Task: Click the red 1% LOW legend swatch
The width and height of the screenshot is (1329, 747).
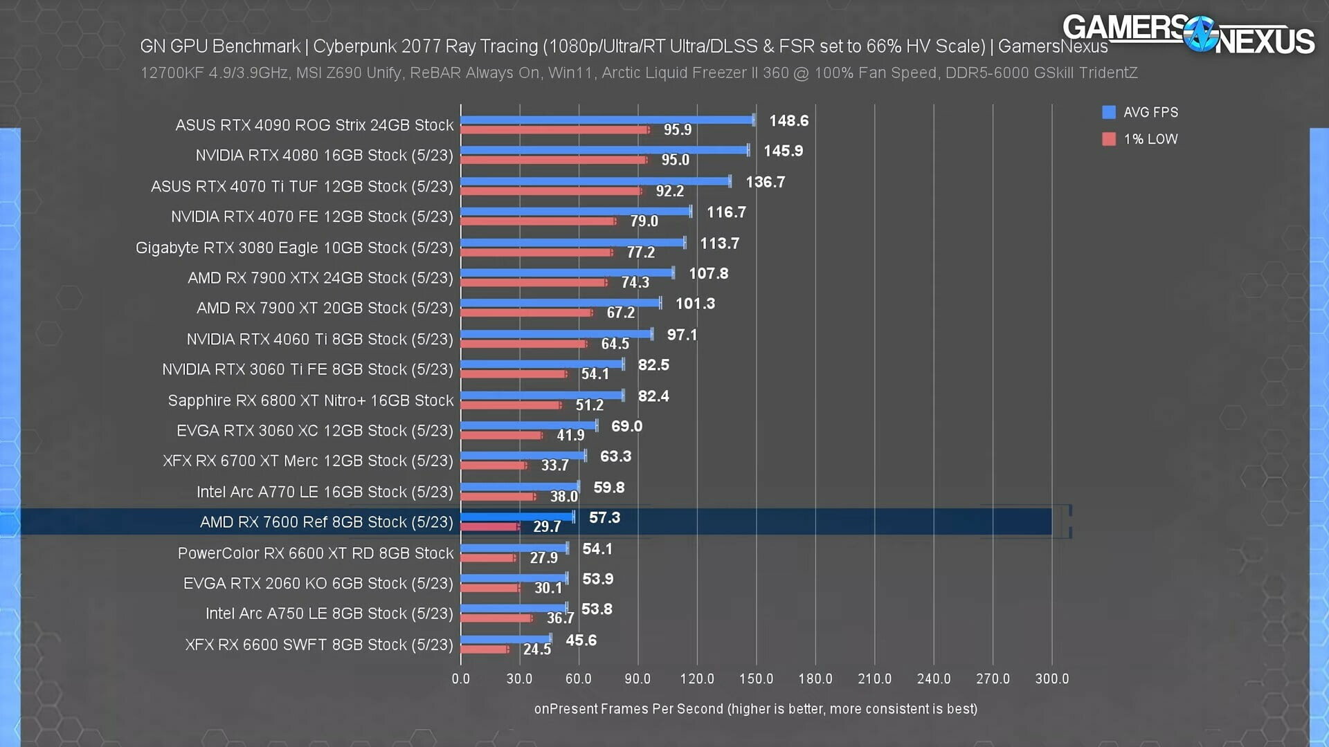Action: coord(1108,139)
